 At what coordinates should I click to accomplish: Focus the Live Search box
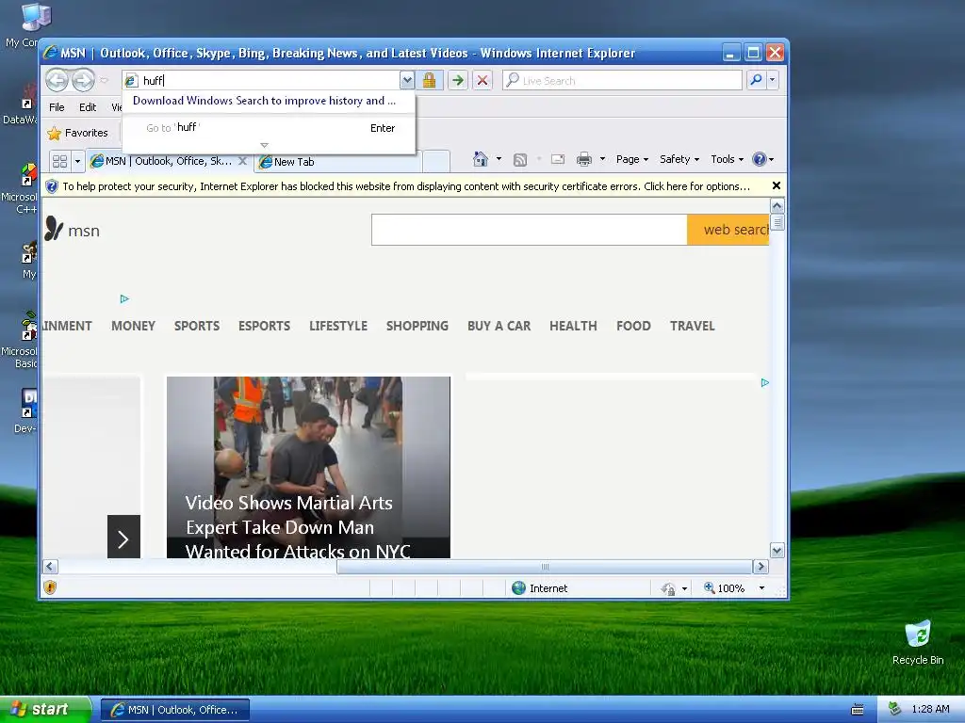point(622,80)
